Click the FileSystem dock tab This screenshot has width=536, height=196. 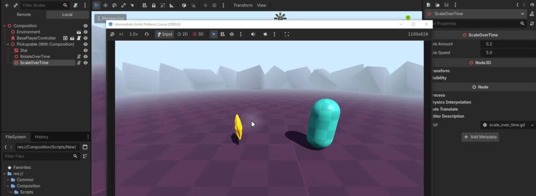[x=16, y=137]
